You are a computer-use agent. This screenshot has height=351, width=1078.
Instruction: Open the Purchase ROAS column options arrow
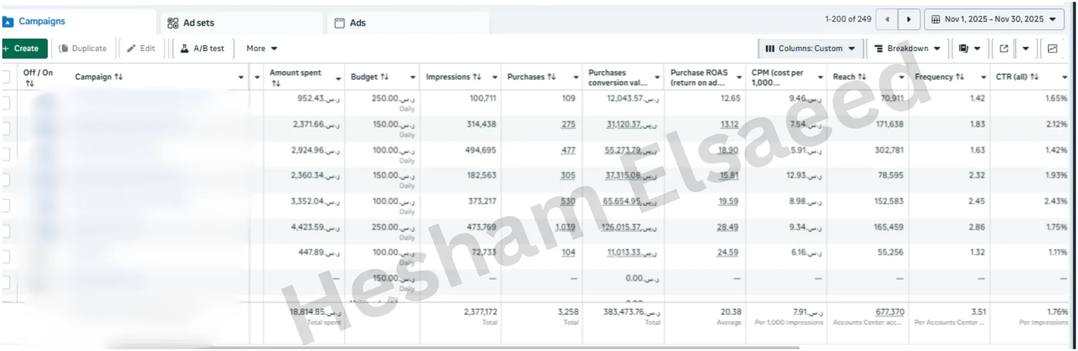point(739,77)
